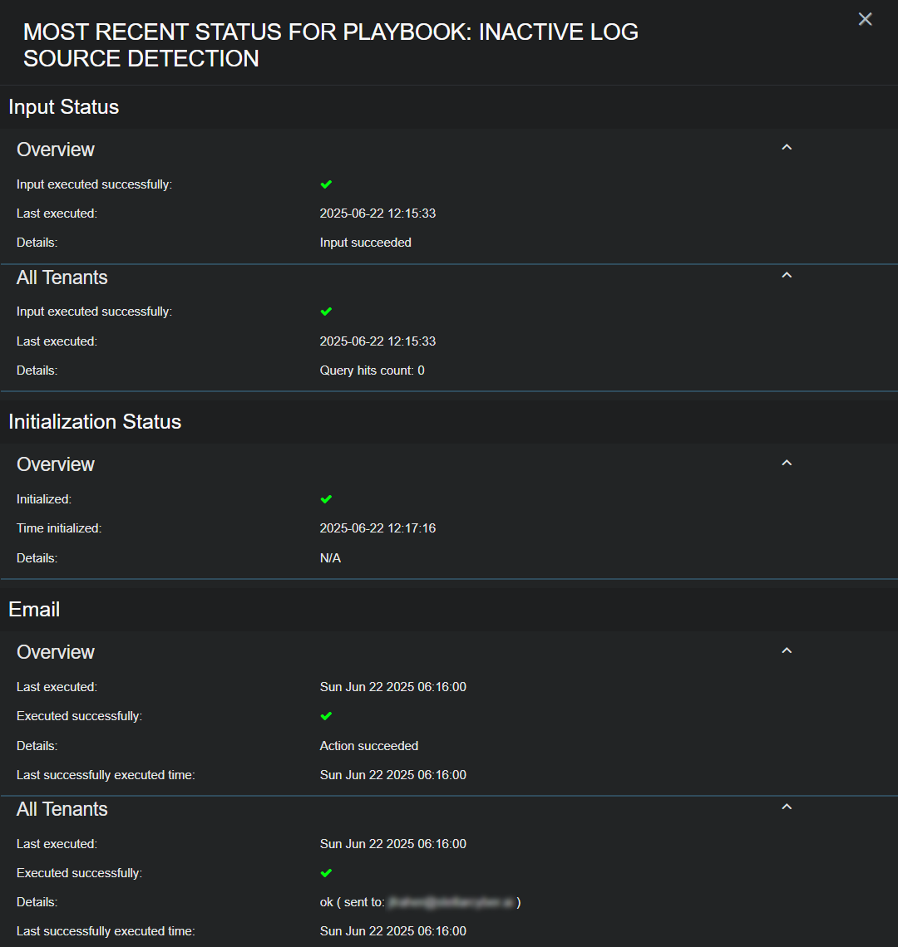This screenshot has height=947, width=898.
Task: Select the Initialization Status section header
Action: pos(95,422)
